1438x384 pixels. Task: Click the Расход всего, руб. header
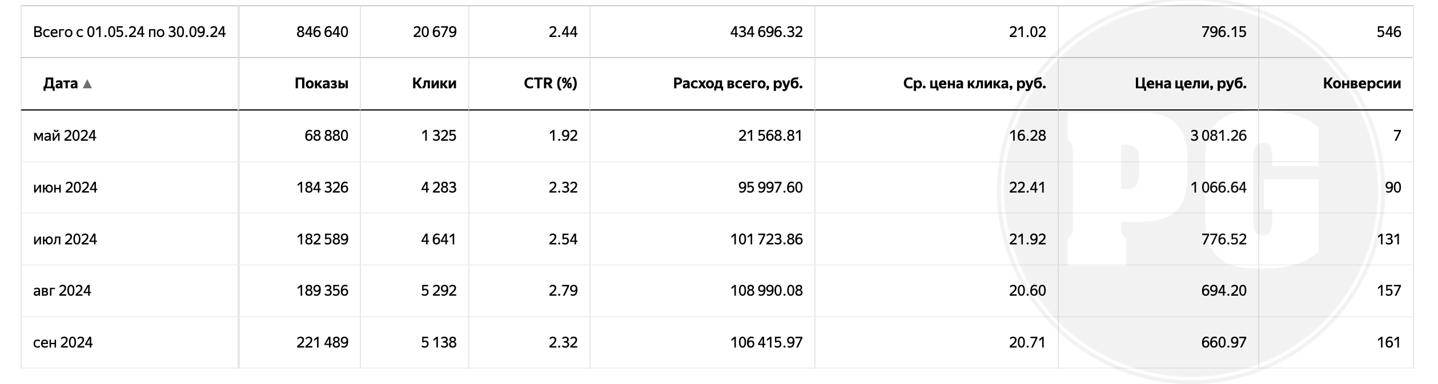click(738, 84)
